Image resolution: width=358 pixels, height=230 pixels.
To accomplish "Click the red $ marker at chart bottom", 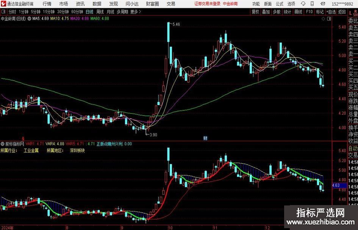I will pyautogui.click(x=23, y=139).
